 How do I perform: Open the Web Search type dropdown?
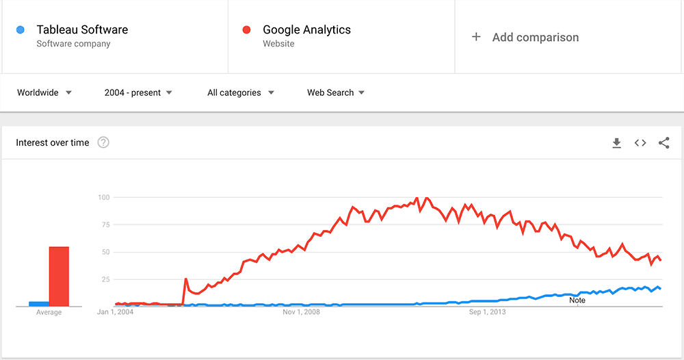pos(336,92)
